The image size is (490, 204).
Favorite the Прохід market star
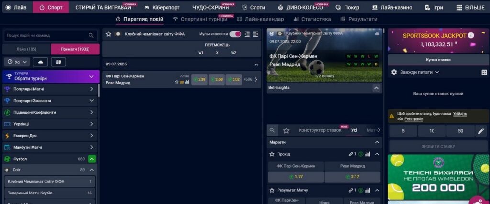coord(272,154)
